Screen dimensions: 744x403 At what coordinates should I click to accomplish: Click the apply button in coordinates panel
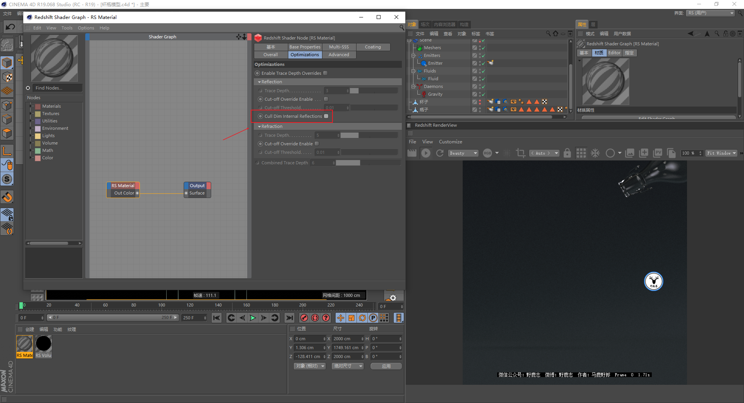click(386, 366)
